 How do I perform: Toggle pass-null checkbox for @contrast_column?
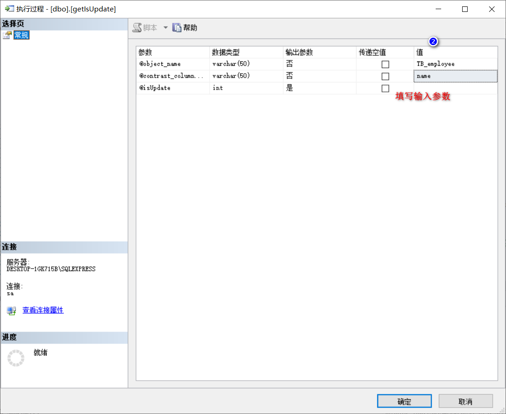pos(385,76)
